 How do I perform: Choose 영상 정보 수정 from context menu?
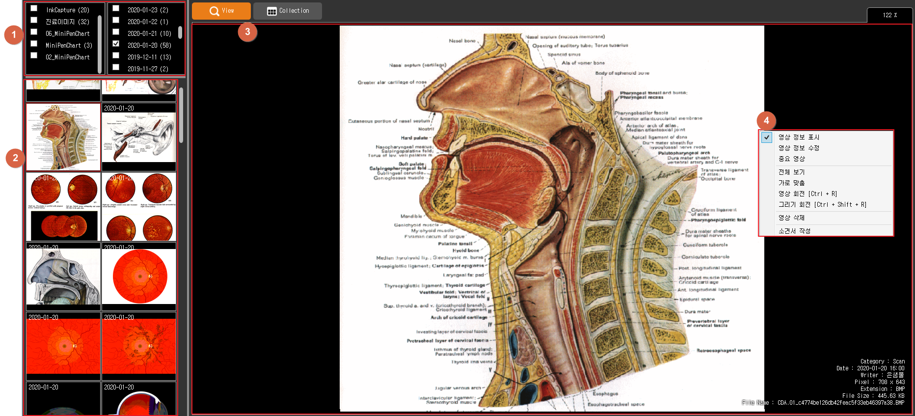point(799,148)
